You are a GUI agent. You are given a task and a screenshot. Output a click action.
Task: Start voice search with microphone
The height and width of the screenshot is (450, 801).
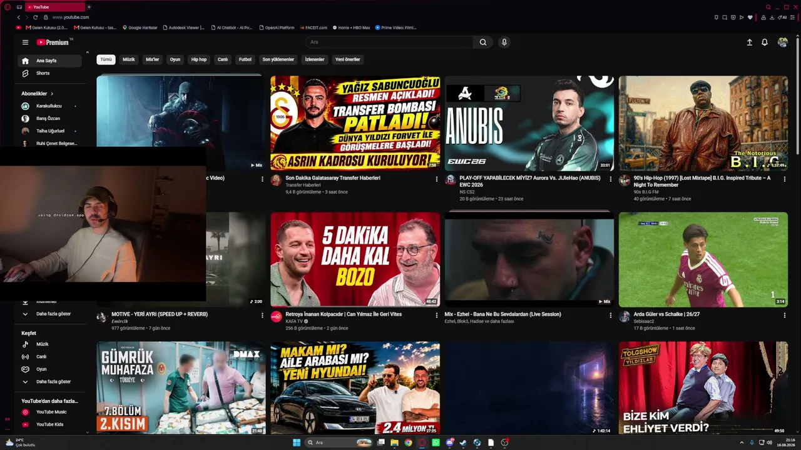click(x=504, y=42)
